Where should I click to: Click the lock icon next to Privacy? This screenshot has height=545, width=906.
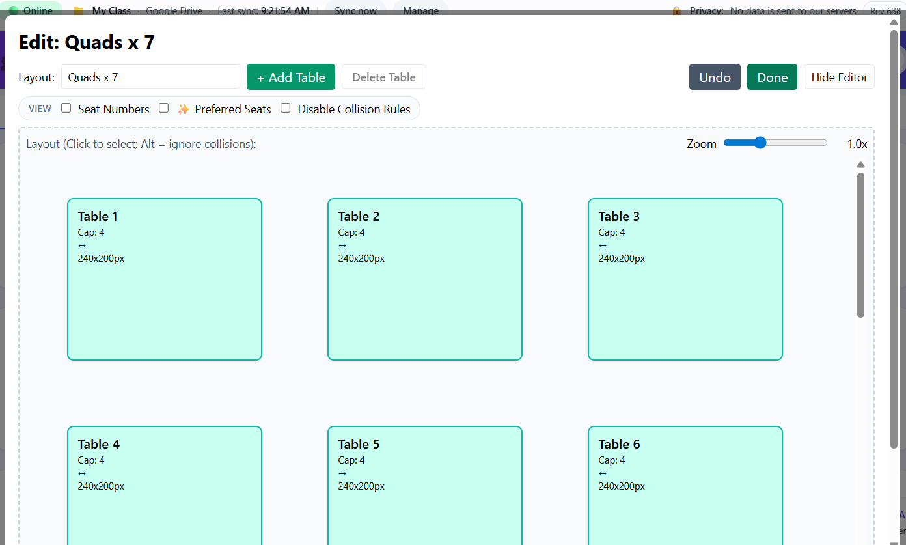point(677,11)
